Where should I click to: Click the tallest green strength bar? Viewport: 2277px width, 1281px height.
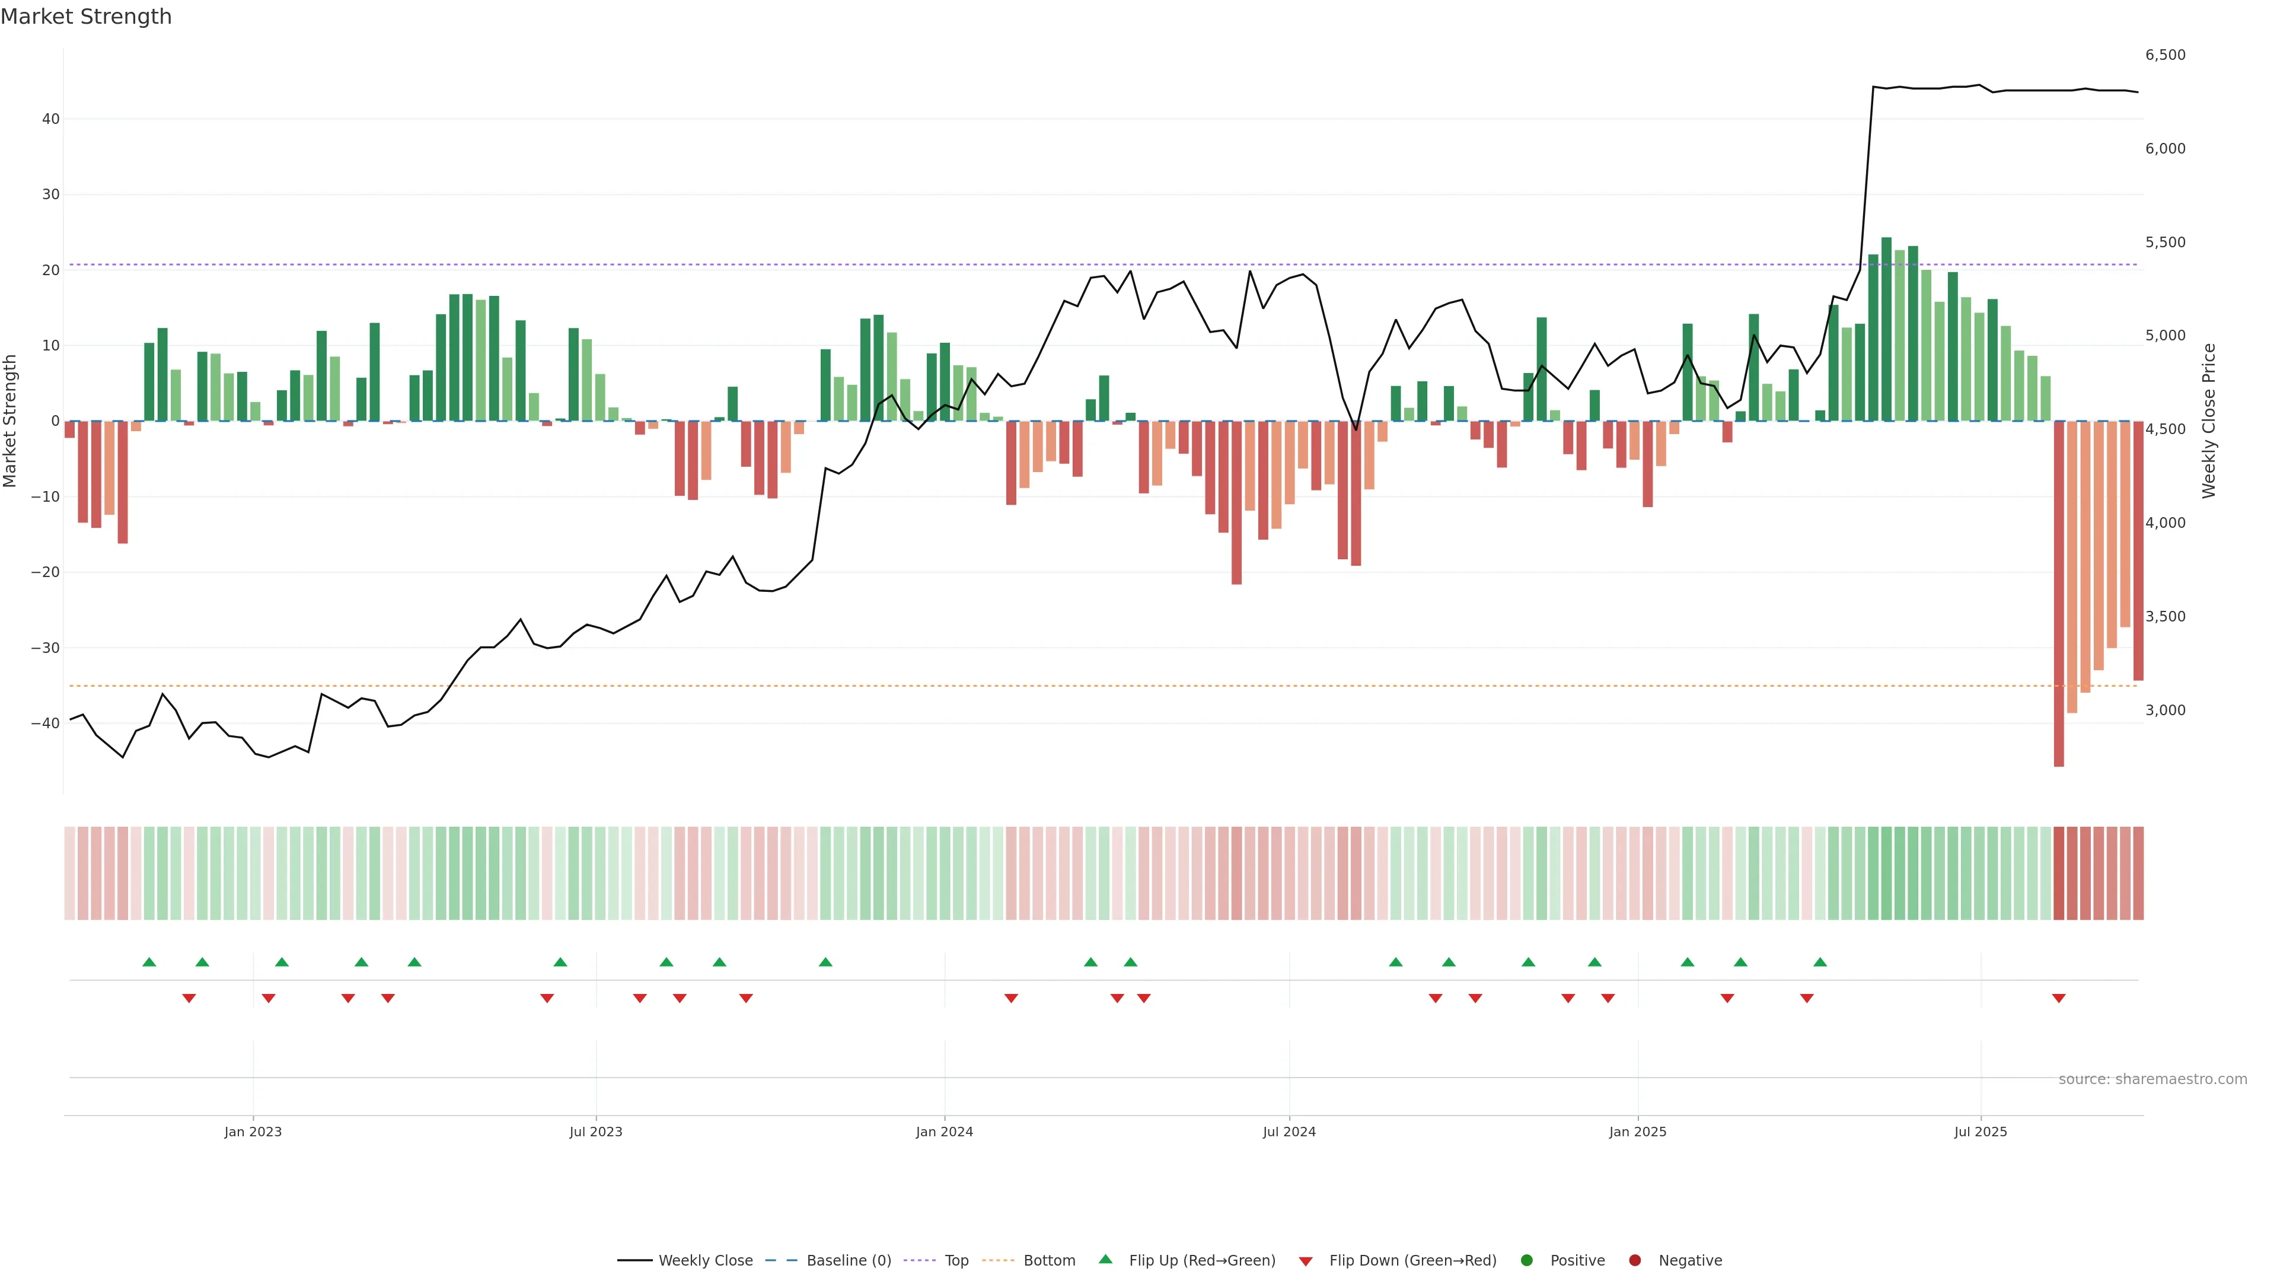(x=1886, y=329)
